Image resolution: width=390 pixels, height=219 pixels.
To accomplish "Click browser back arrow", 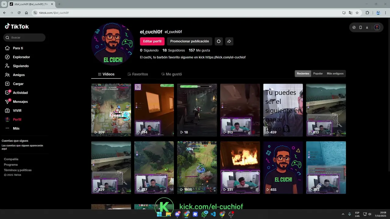I will pyautogui.click(x=4, y=13).
